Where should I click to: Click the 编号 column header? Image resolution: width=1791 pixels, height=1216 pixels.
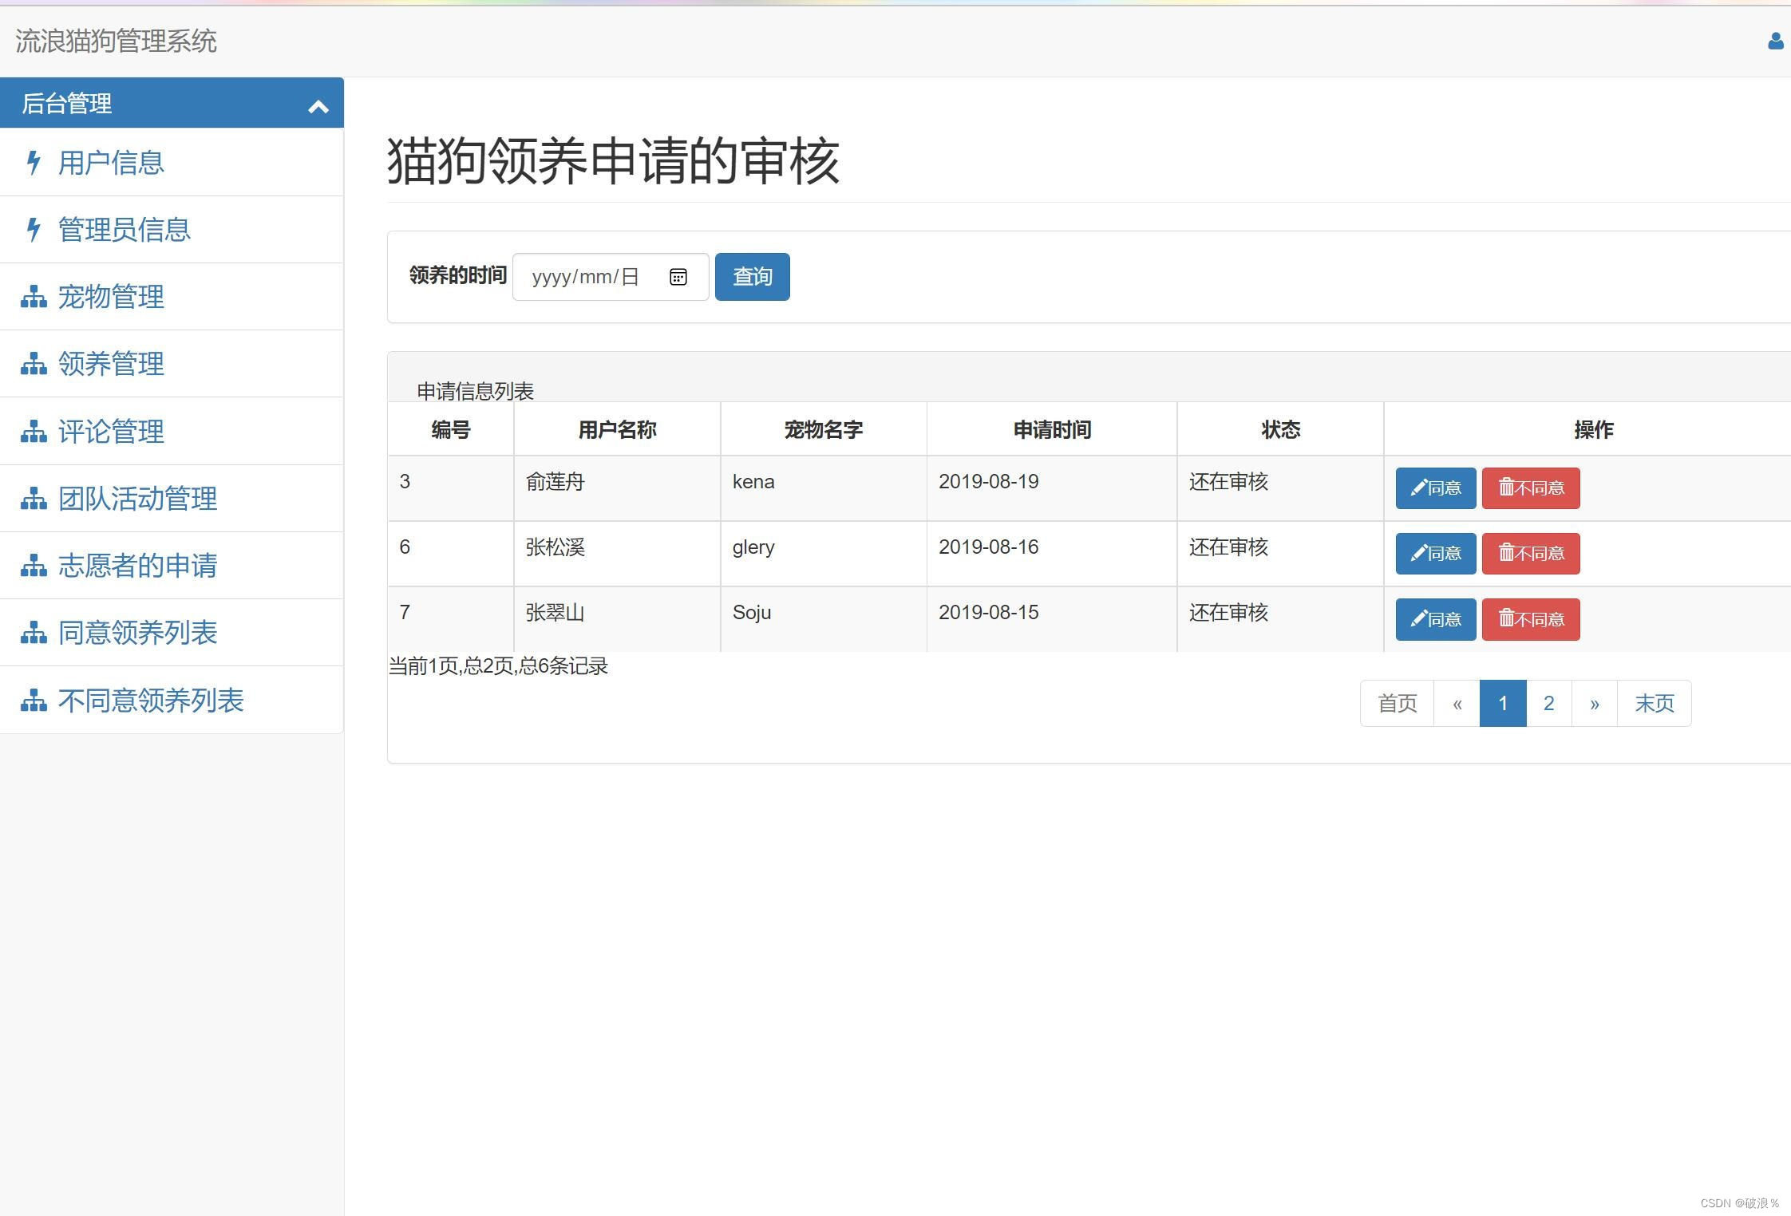[451, 430]
